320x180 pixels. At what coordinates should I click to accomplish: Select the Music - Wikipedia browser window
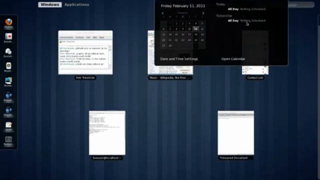tap(170, 70)
